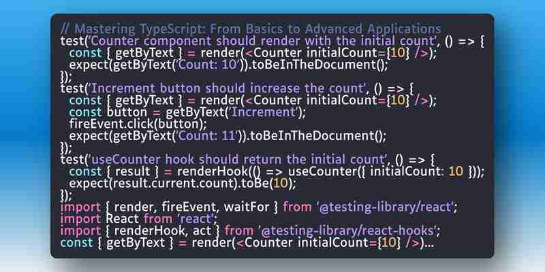Image resolution: width=545 pixels, height=272 pixels.
Task: Click the string 'useCounter hook should return the initial count'
Action: pyautogui.click(x=239, y=160)
